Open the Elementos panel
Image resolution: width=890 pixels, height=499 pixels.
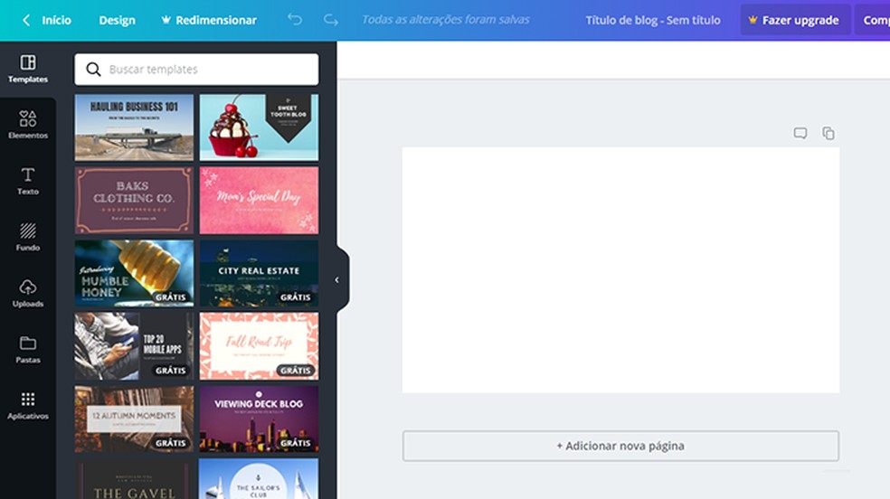(28, 126)
